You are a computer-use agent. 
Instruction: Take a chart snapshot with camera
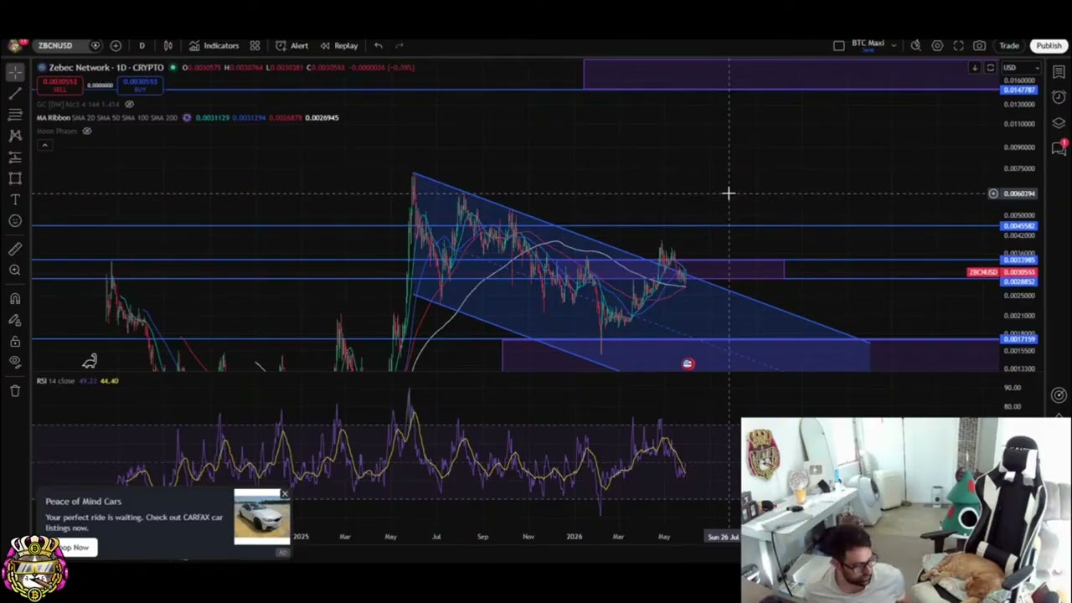pyautogui.click(x=979, y=45)
